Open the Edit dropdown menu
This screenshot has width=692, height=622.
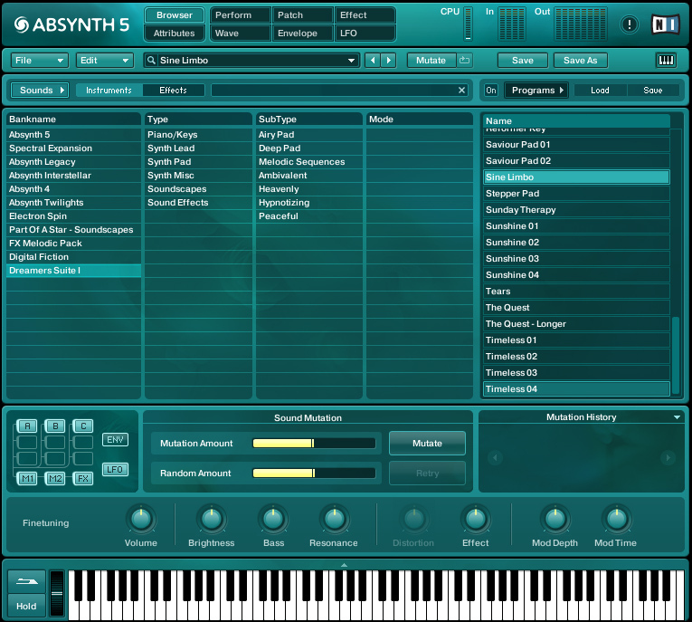[105, 60]
